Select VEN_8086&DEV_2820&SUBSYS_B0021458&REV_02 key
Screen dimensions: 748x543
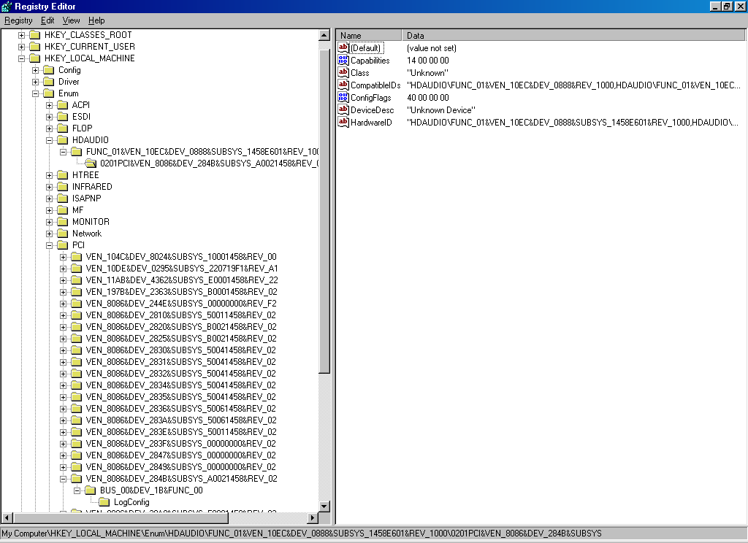[181, 327]
